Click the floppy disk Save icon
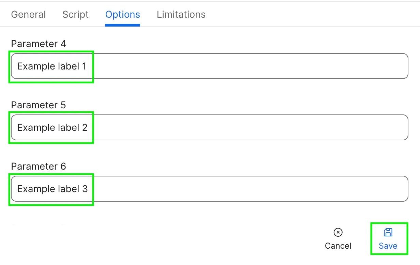420x265 pixels. [388, 232]
